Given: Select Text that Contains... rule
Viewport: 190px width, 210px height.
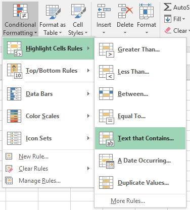Looking at the screenshot, I should [140, 138].
